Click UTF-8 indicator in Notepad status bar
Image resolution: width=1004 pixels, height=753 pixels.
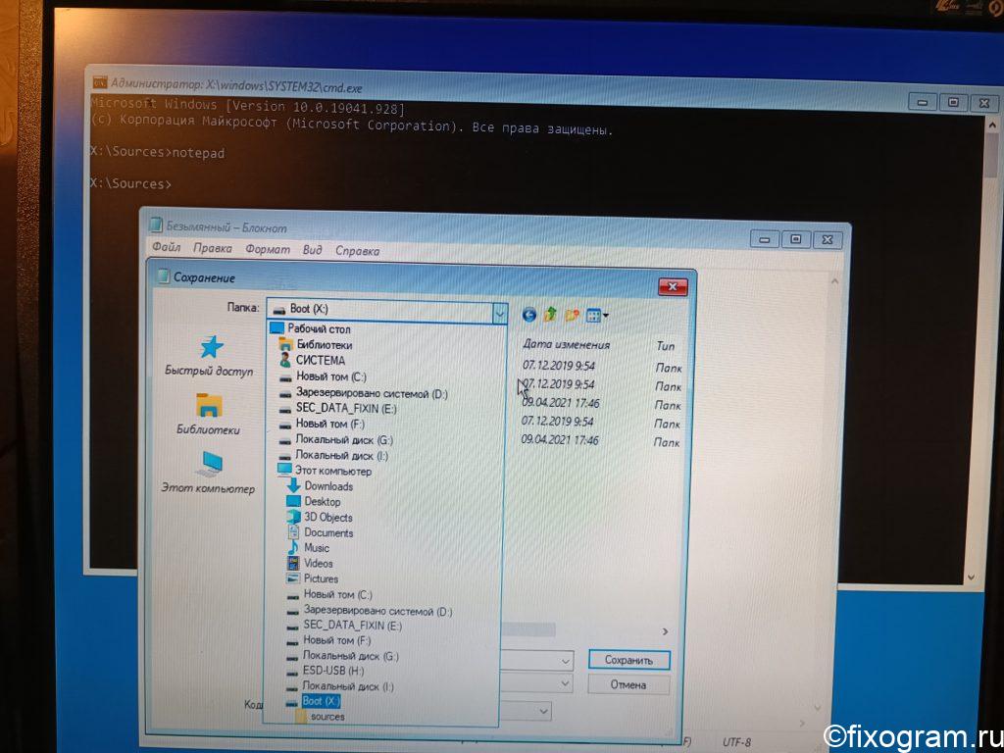(x=736, y=741)
